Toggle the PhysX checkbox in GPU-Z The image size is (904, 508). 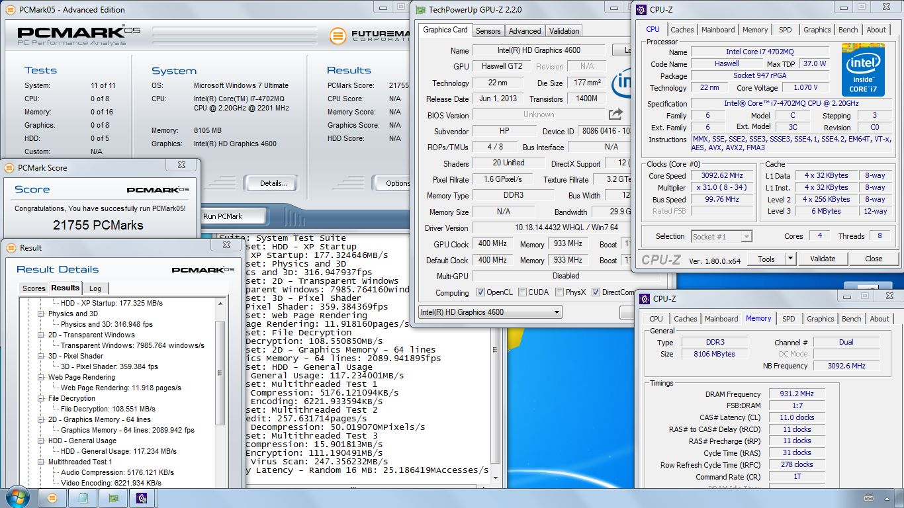[x=560, y=292]
